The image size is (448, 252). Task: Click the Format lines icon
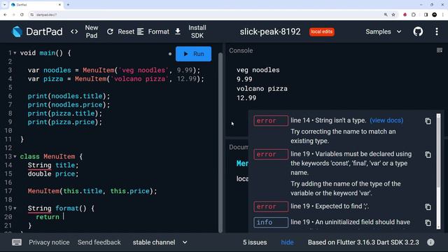pos(140,31)
